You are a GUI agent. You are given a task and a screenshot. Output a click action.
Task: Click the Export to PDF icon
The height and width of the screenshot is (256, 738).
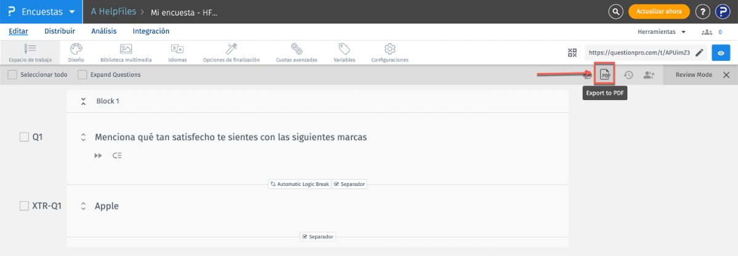pos(605,75)
